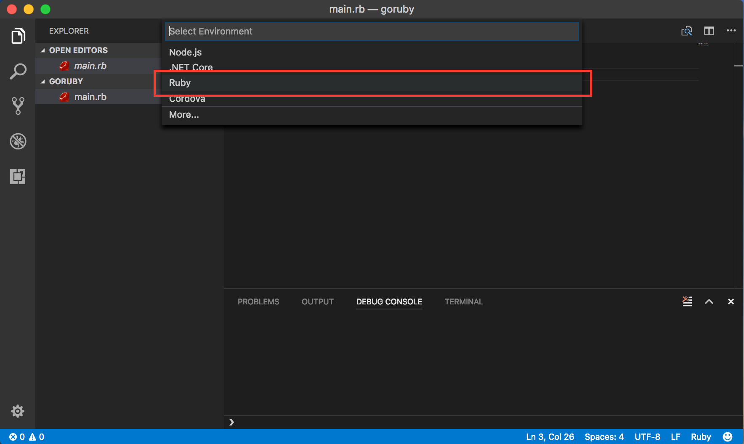Collapse the OPEN EDITORS section
The image size is (744, 444).
pos(78,50)
